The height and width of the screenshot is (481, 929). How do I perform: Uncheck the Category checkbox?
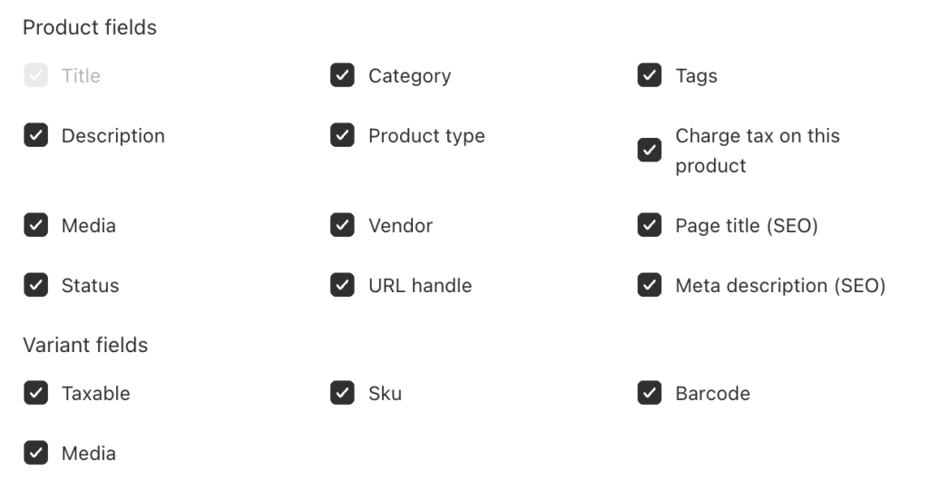(342, 75)
